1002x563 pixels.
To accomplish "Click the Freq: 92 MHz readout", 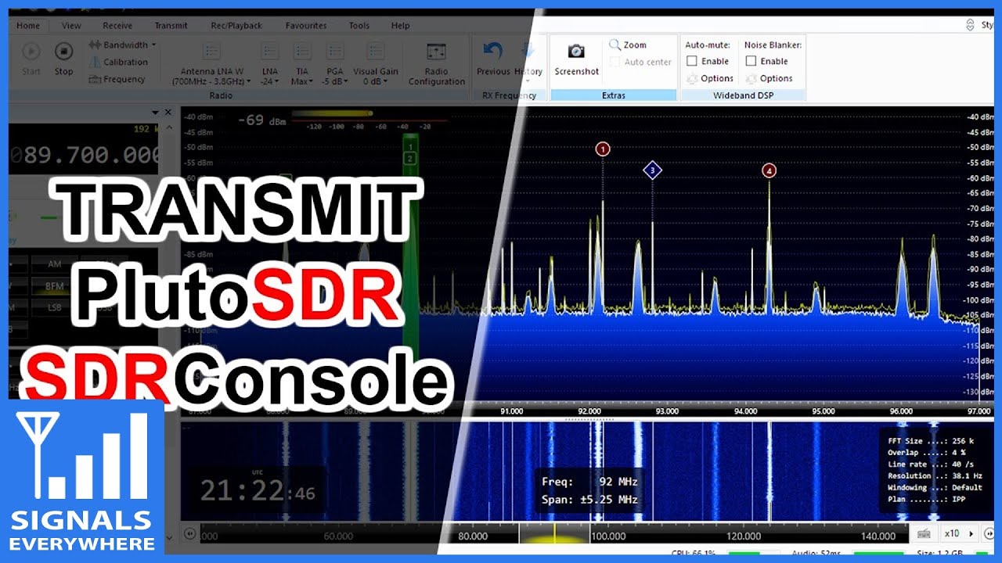I will click(x=589, y=482).
